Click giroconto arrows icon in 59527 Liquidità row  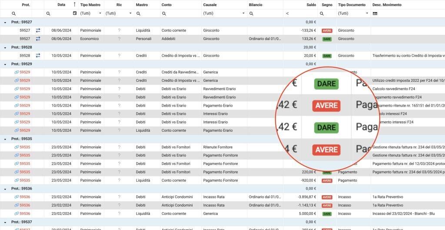38,30
